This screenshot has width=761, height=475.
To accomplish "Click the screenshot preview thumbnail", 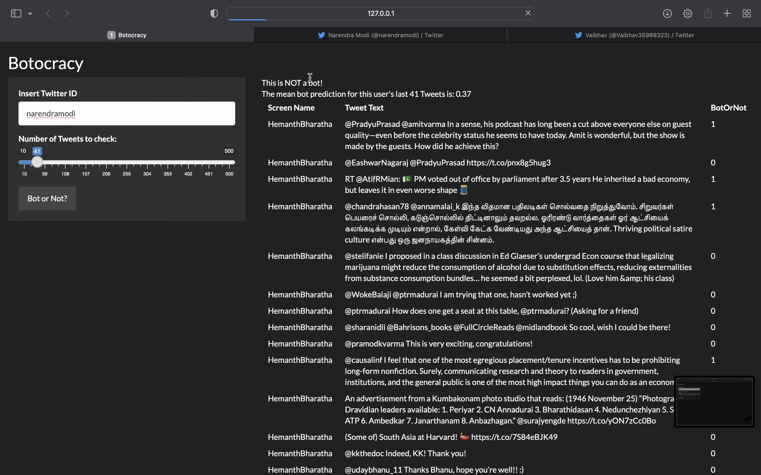I will 714,401.
